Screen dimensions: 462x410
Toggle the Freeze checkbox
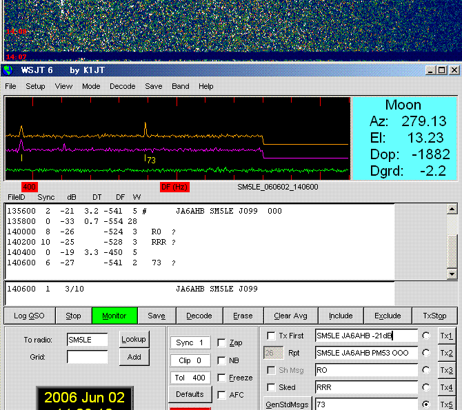click(x=221, y=378)
